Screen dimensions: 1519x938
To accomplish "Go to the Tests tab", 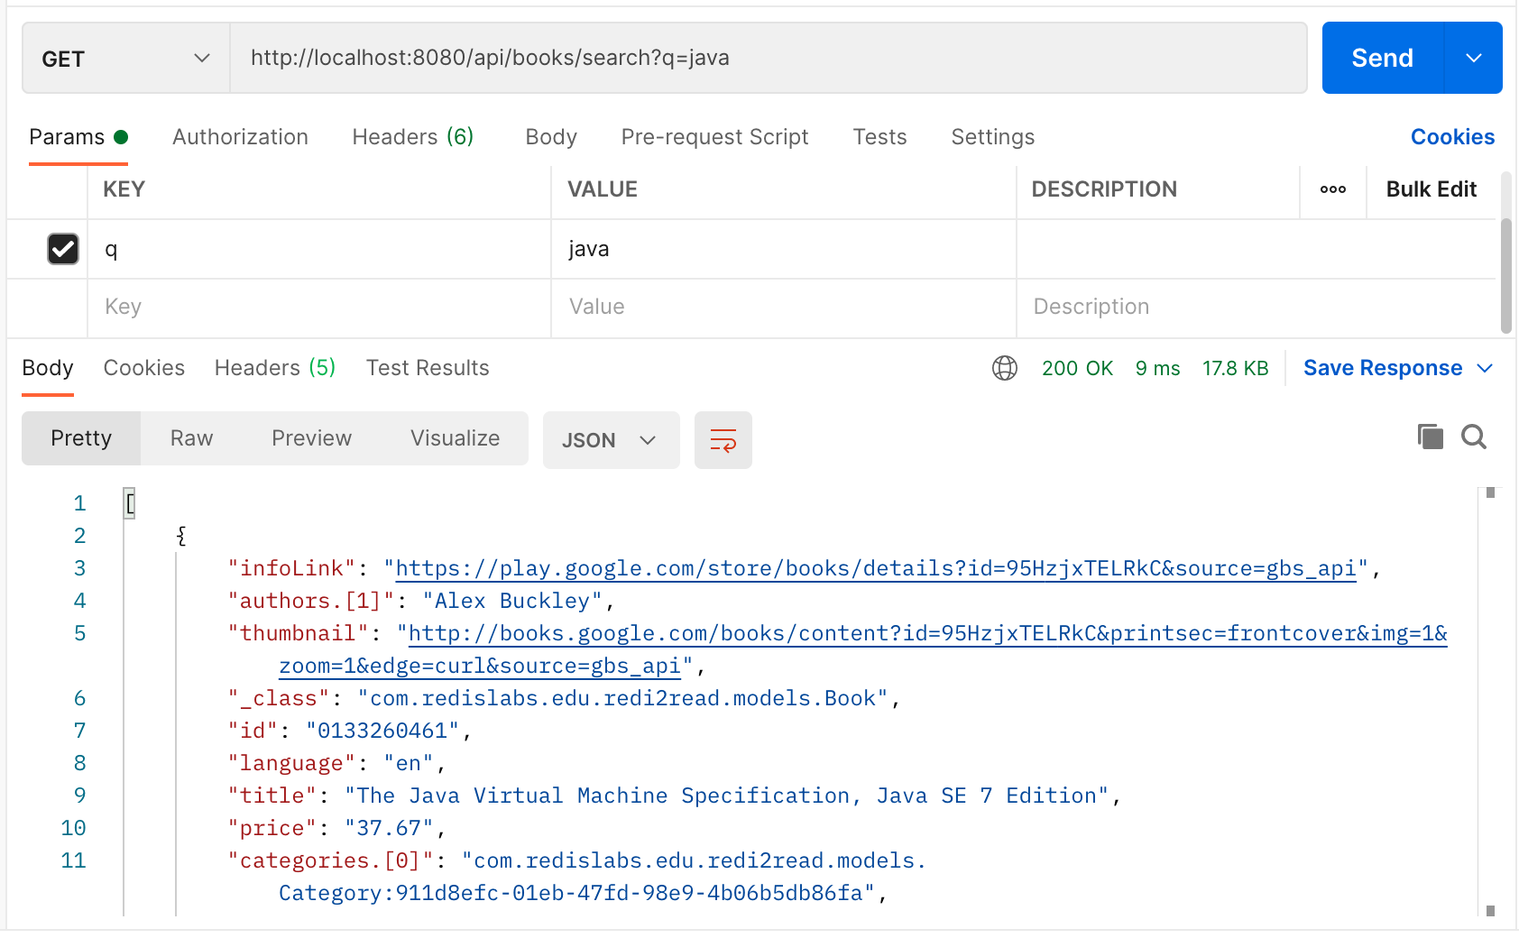I will [x=879, y=137].
